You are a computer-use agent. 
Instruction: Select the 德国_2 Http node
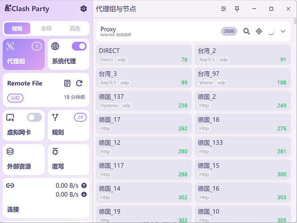(x=242, y=101)
